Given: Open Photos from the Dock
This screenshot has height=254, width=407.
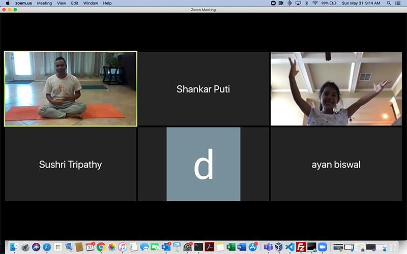Looking at the screenshot, I should click(112, 247).
